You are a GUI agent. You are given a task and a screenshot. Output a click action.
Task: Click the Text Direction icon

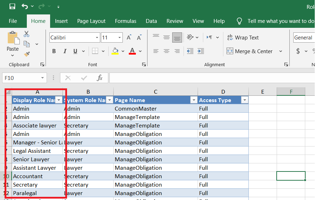pos(210,37)
